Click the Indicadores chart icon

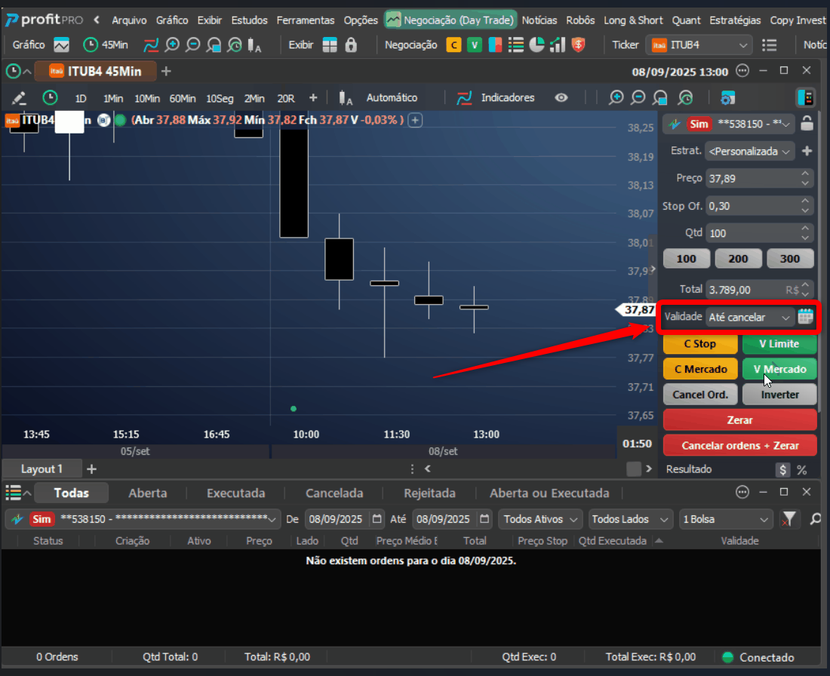(x=464, y=98)
